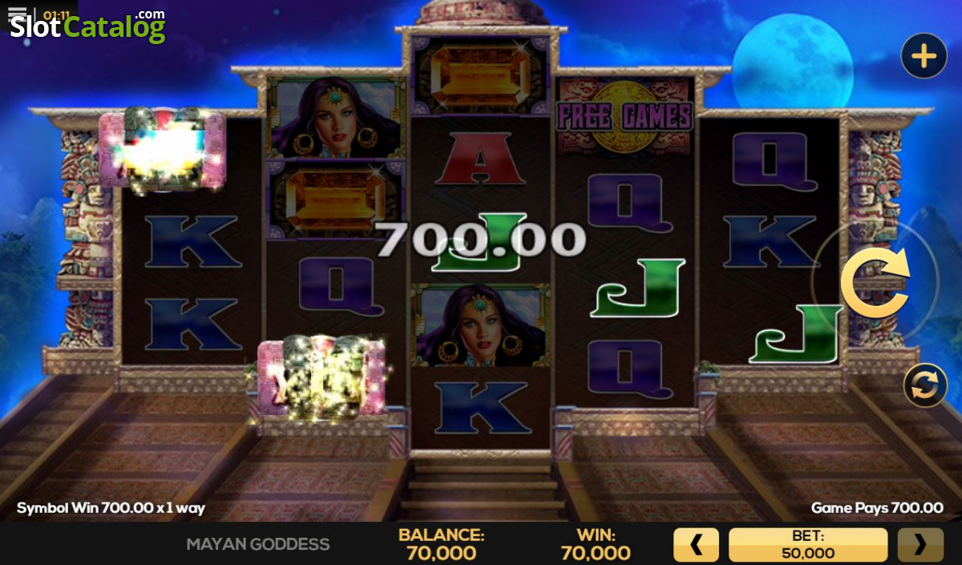The width and height of the screenshot is (962, 565).
Task: Click goddess portrait on middle reel
Action: 479,325
